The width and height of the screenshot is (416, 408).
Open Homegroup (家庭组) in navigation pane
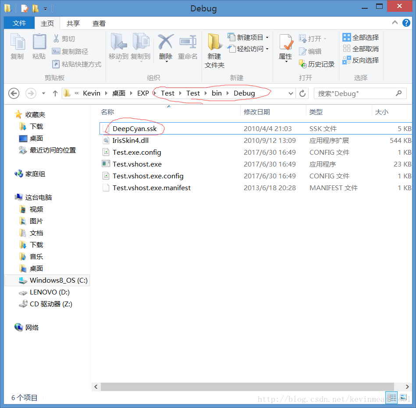(x=30, y=174)
